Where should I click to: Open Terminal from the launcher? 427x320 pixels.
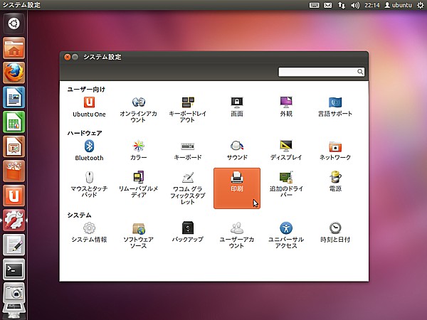[x=14, y=269]
